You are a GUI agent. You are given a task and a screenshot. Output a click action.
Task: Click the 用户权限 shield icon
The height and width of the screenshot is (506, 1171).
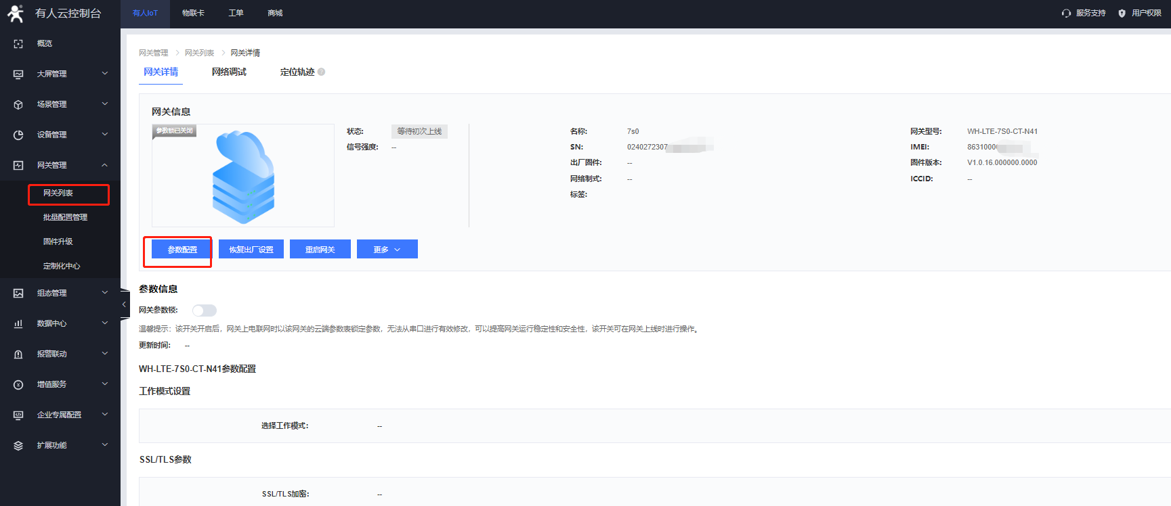click(1122, 14)
